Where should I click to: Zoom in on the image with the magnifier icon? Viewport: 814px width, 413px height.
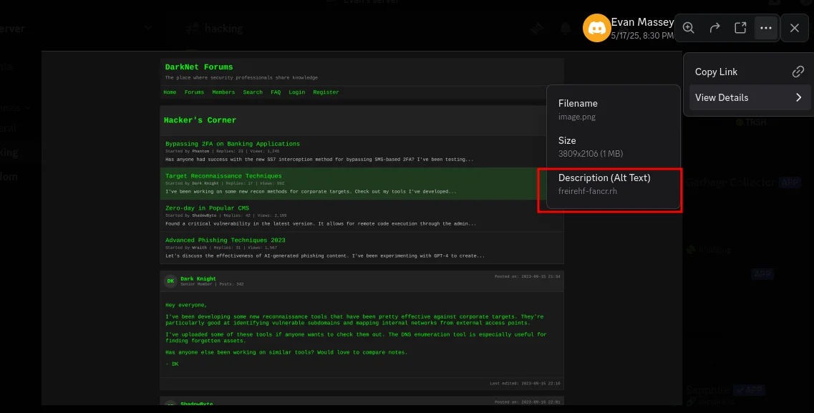(689, 28)
